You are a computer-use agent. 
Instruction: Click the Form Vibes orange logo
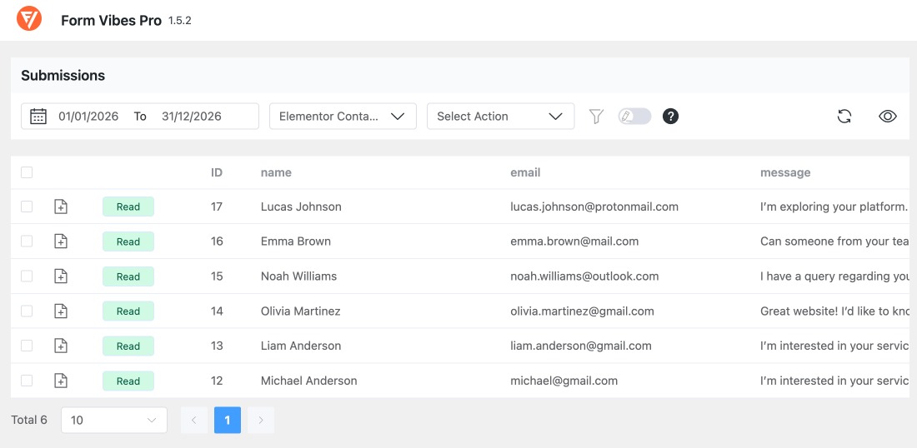(x=28, y=18)
